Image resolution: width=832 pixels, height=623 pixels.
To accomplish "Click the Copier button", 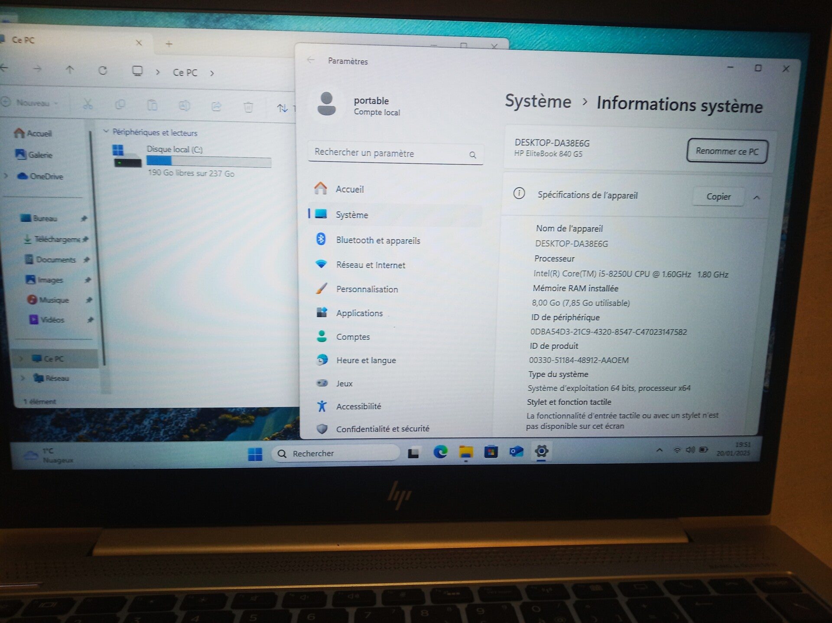I will (x=718, y=197).
